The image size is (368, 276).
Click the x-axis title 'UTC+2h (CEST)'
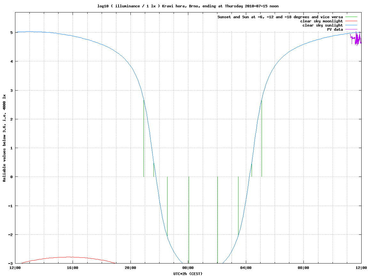coord(188,274)
